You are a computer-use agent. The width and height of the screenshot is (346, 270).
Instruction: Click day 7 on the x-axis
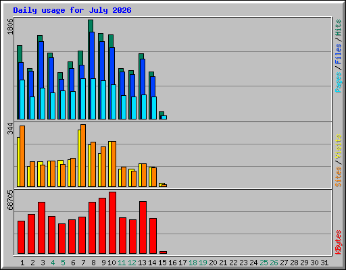pos(83,263)
